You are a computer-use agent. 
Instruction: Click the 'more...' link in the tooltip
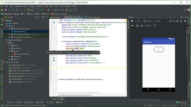89,53
